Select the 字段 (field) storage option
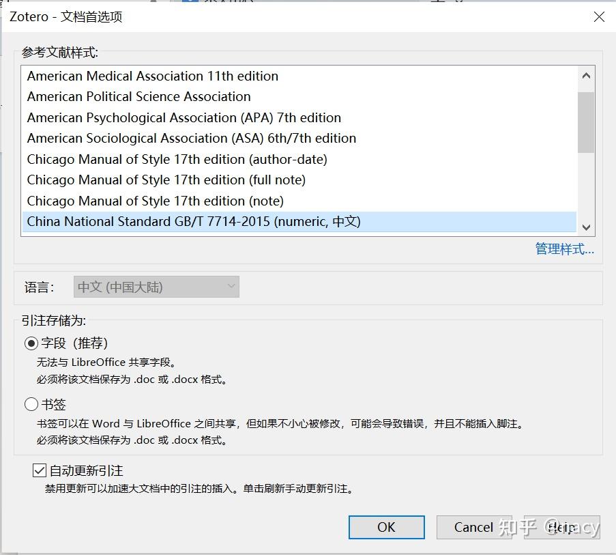 [31, 343]
